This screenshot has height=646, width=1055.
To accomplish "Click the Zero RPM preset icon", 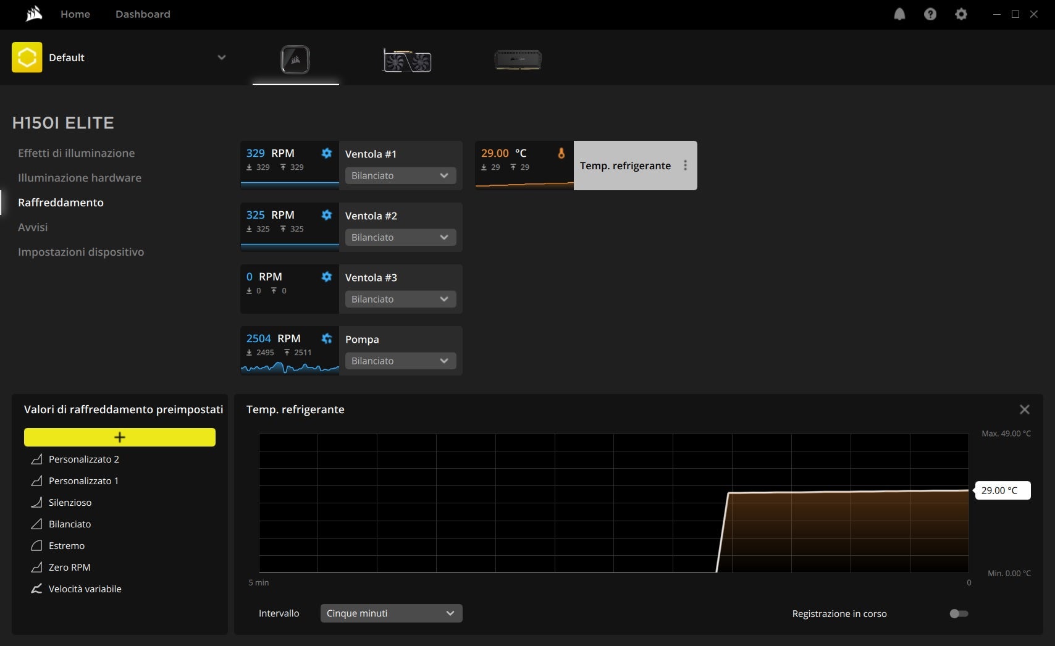I will pos(37,567).
